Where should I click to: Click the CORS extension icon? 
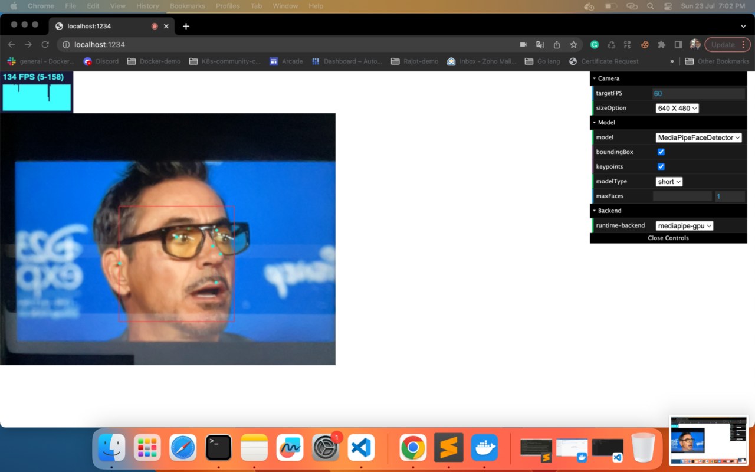pos(627,44)
